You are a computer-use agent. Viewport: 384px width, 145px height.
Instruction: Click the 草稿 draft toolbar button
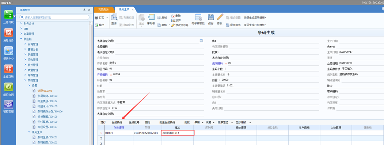point(162,25)
